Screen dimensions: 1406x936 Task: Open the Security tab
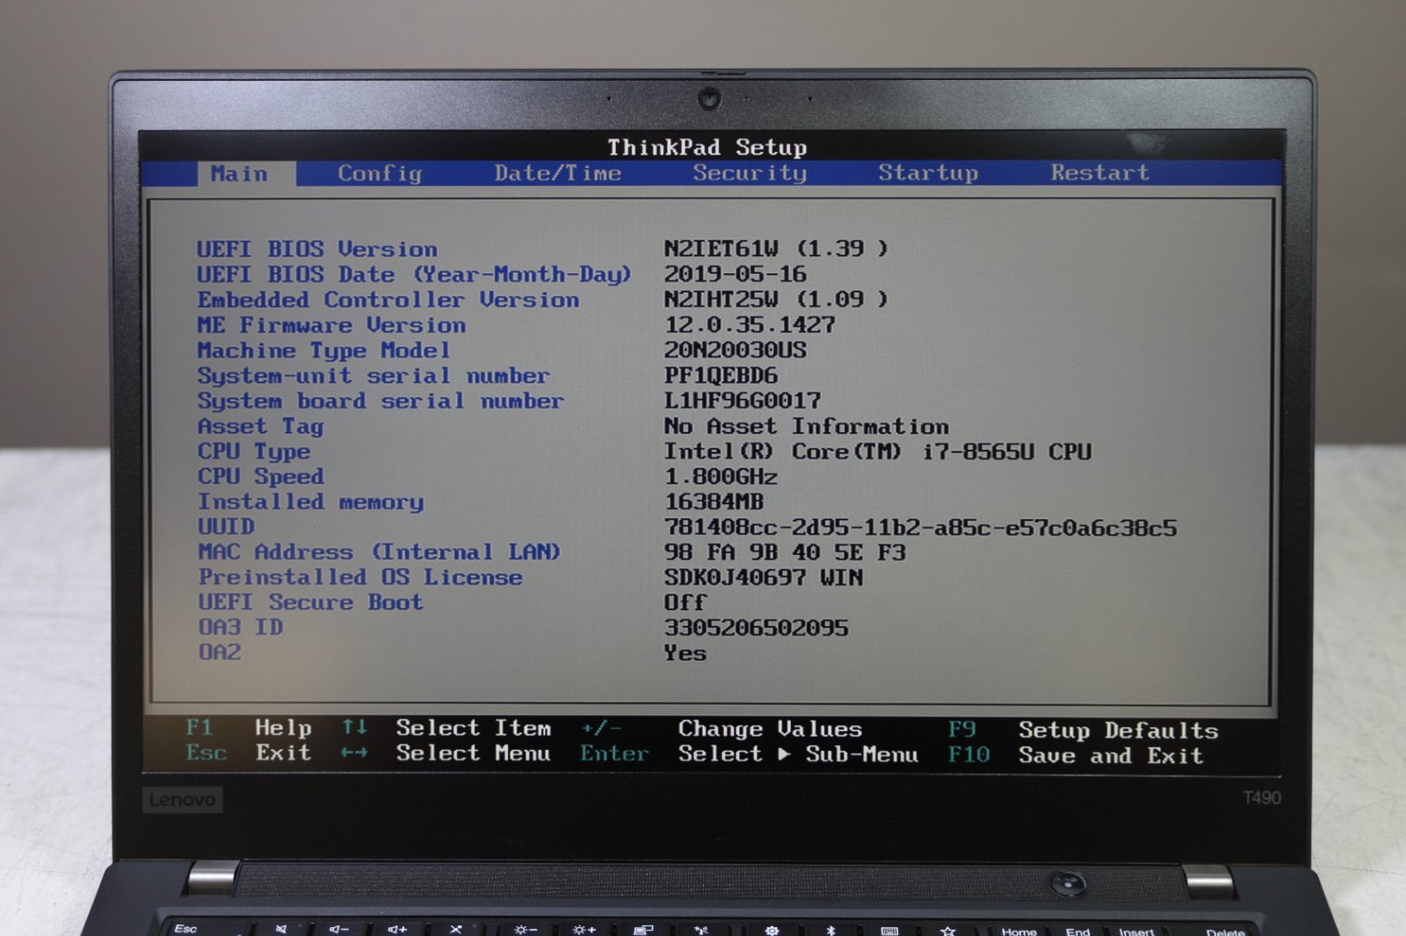[x=750, y=173]
